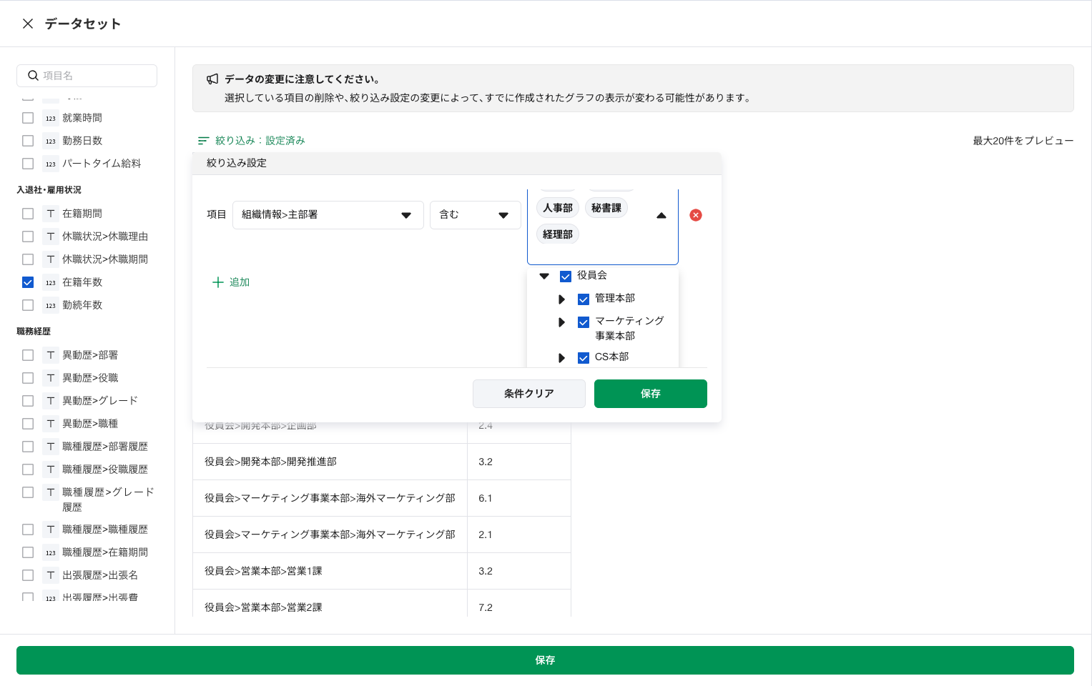
Task: Uncheck the 管理本部 checkbox
Action: coord(584,299)
